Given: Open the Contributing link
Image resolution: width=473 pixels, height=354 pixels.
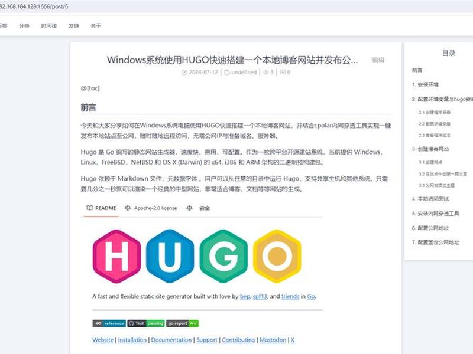Looking at the screenshot, I should click(238, 340).
